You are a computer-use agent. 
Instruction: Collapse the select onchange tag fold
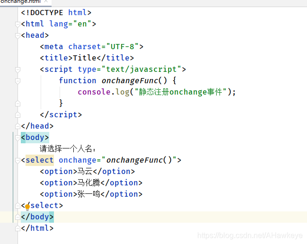tap(18, 160)
